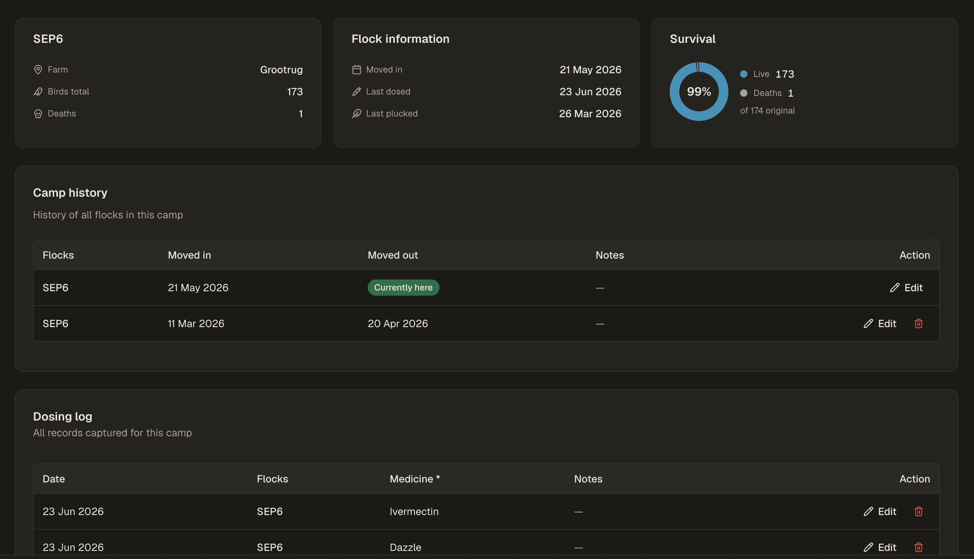The width and height of the screenshot is (974, 559).
Task: Click the 99% survival donut chart
Action: click(699, 91)
